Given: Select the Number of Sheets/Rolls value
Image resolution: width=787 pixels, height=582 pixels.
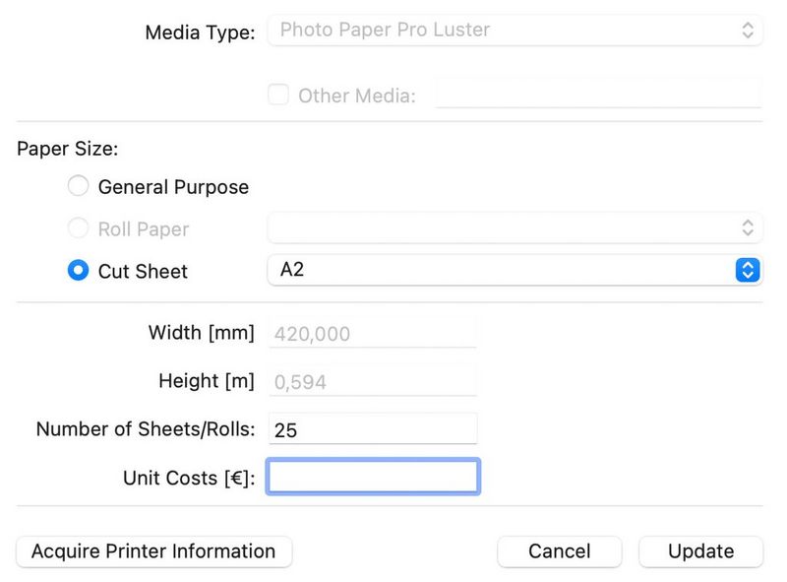Looking at the screenshot, I should 372,428.
